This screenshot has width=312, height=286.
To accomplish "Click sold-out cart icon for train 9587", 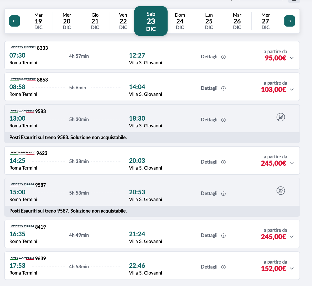I will point(280,191).
